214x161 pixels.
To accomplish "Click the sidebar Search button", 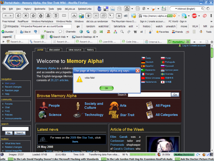I will click(20, 133).
